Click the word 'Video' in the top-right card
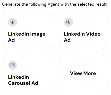 (x=93, y=34)
